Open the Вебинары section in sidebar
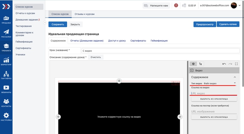Viewport: 244px width, 134px height. [6, 89]
